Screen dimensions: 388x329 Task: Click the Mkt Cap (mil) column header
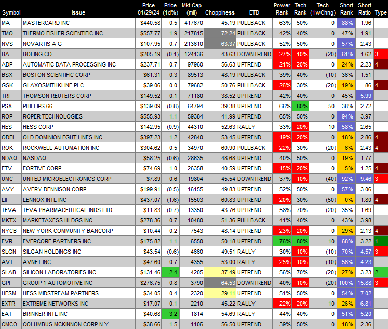coord(192,9)
